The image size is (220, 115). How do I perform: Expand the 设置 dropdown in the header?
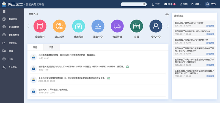point(196,4)
